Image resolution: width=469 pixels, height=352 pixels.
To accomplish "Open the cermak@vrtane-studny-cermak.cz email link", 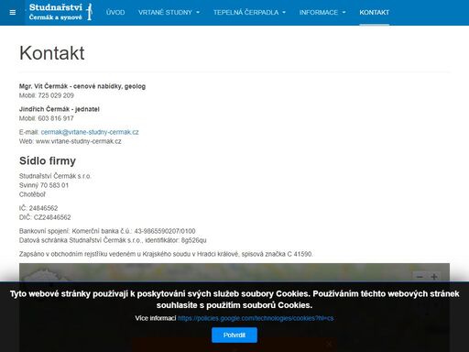I will tap(90, 132).
